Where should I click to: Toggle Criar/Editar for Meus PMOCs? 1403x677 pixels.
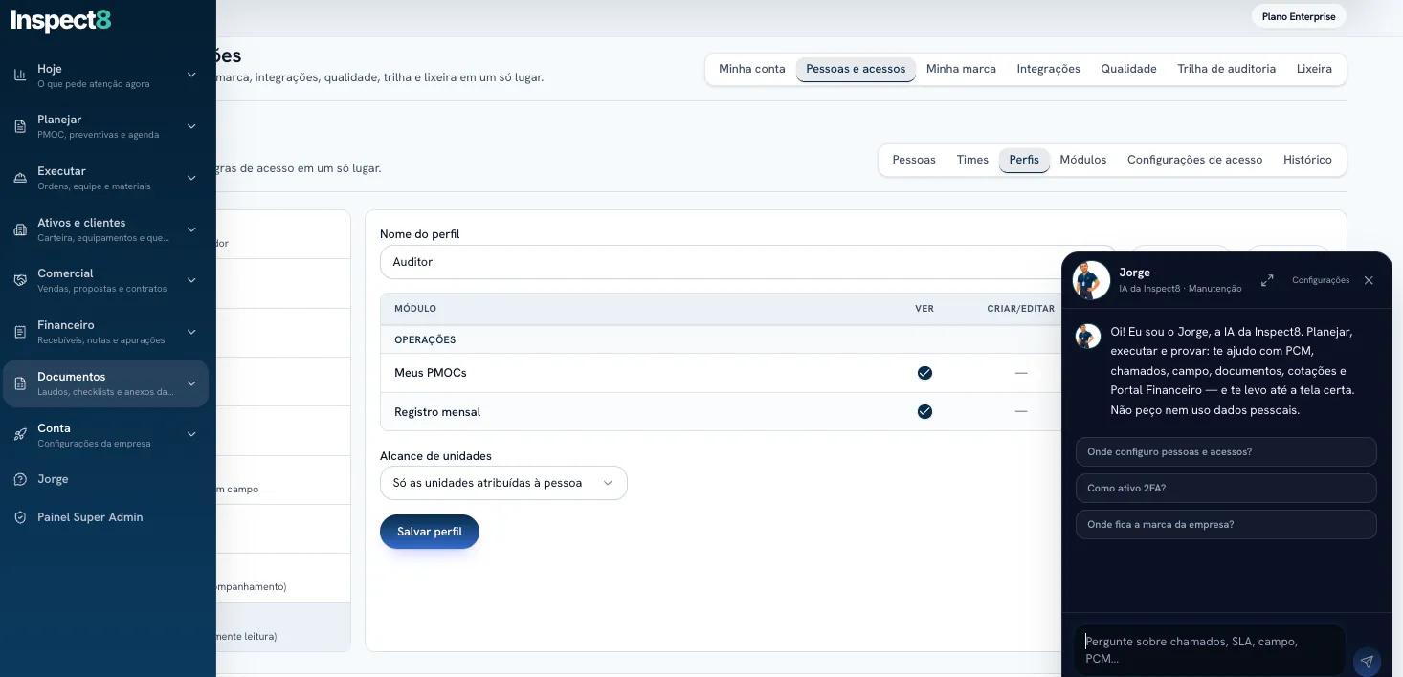coord(1021,373)
